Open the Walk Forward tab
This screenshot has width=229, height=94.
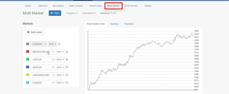(76, 6)
